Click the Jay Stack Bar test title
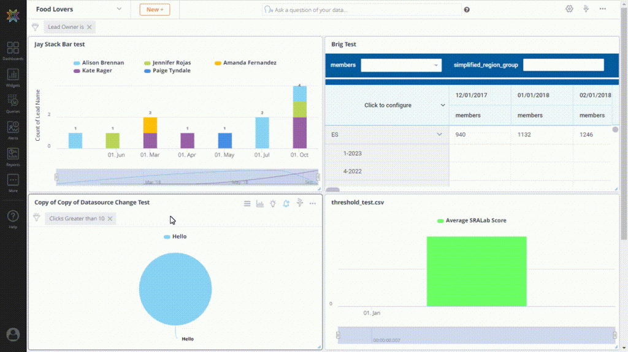628x352 pixels. click(x=59, y=45)
